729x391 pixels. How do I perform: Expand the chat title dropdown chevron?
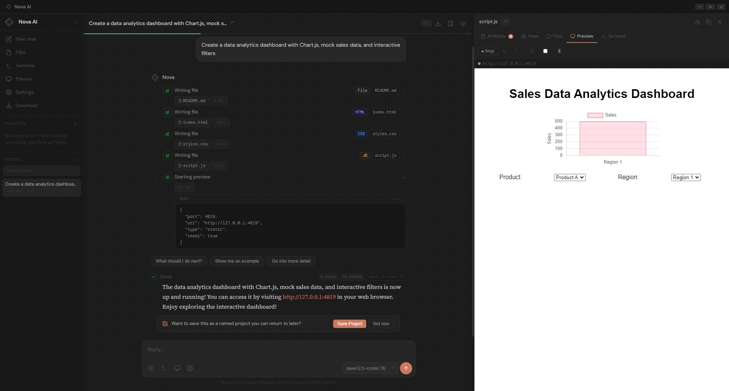[x=232, y=23]
